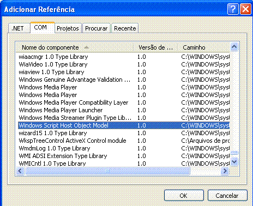This screenshot has height=206, width=253.
Task: Click the C:\Arquivos de pr path cell
Action: click(x=206, y=141)
